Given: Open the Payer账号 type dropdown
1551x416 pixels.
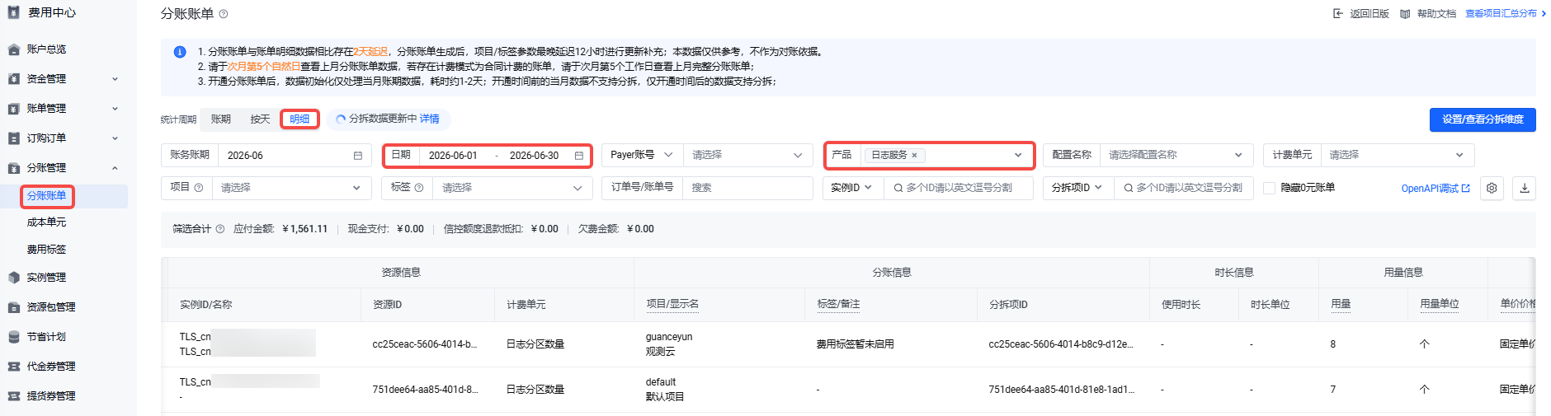Looking at the screenshot, I should (x=642, y=155).
